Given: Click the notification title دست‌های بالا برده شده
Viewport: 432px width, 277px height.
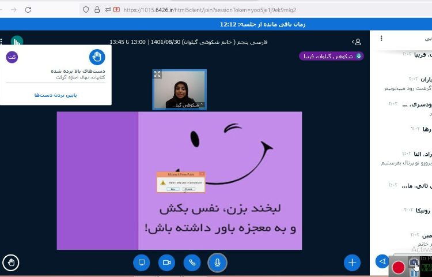Looking at the screenshot, I should click(x=78, y=71).
